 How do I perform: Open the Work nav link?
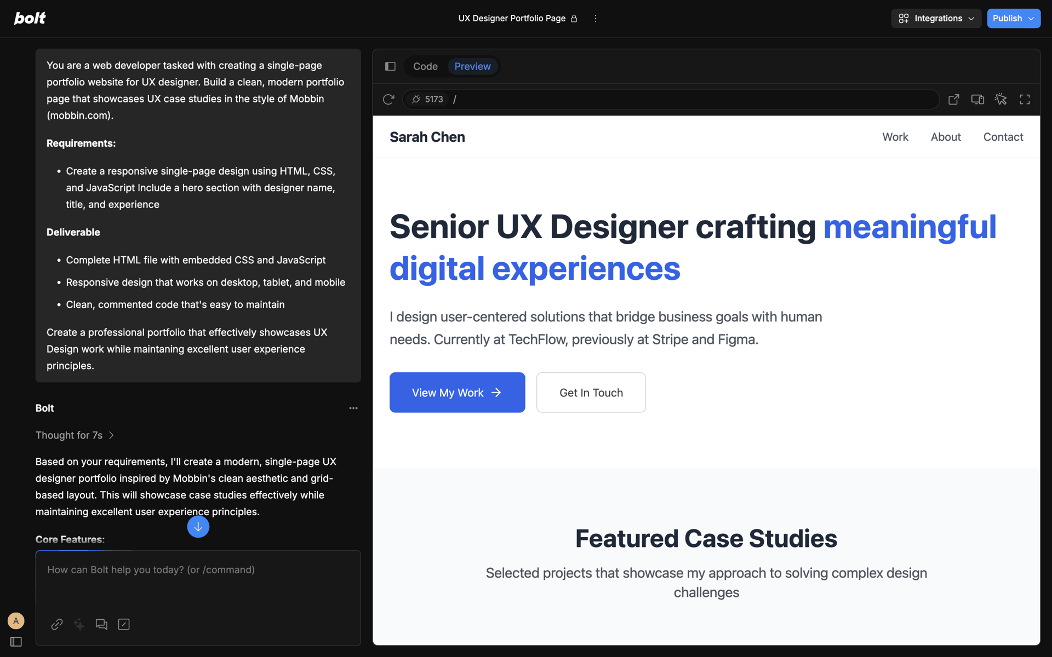(895, 137)
